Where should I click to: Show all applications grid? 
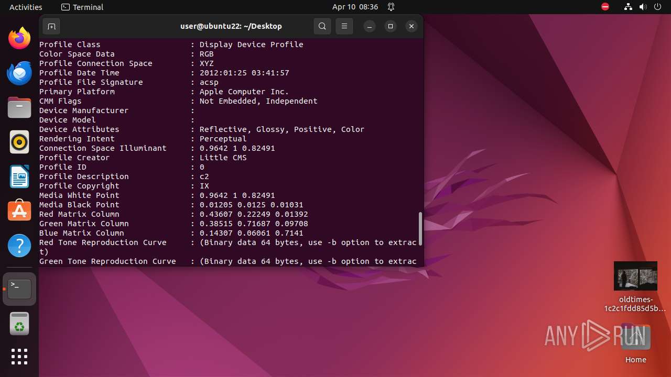pyautogui.click(x=19, y=357)
